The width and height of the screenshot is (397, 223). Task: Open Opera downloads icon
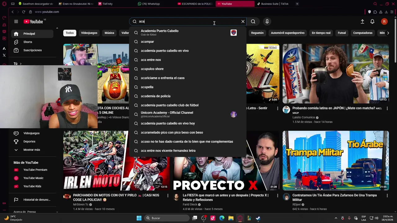(x=386, y=12)
